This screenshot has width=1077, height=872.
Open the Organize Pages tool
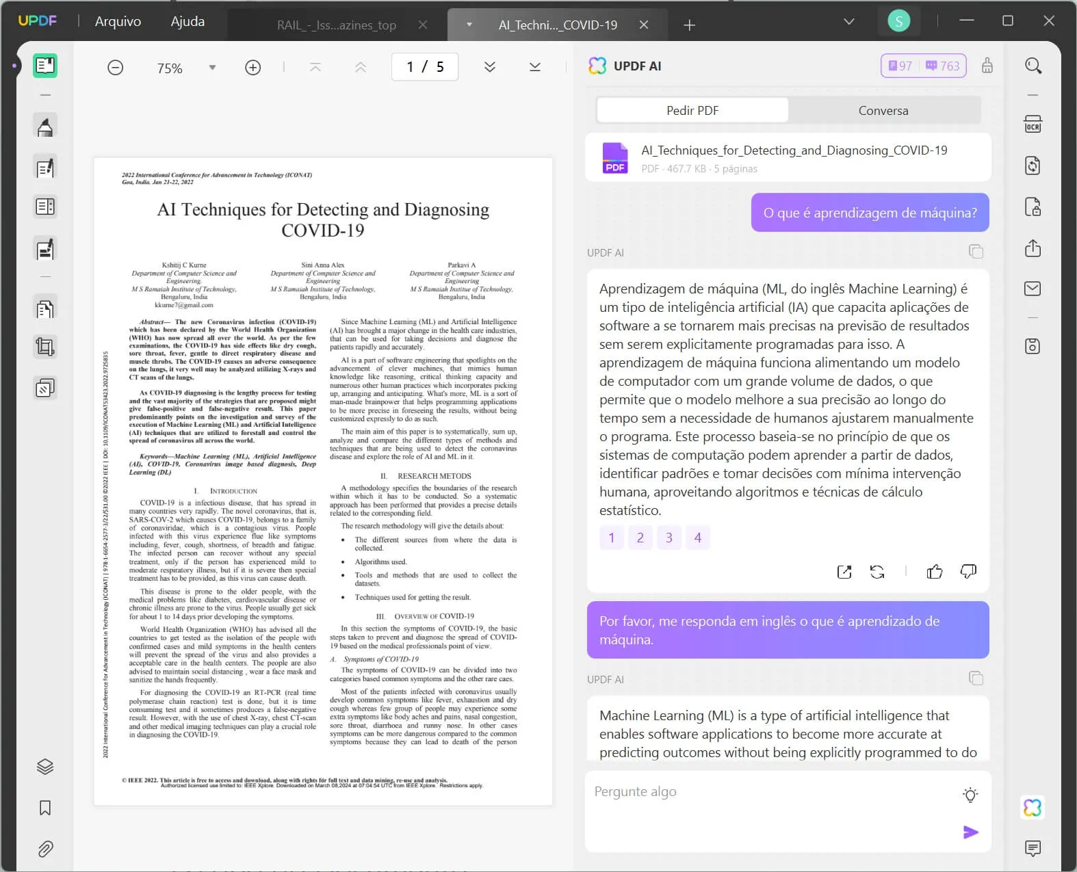(x=45, y=309)
